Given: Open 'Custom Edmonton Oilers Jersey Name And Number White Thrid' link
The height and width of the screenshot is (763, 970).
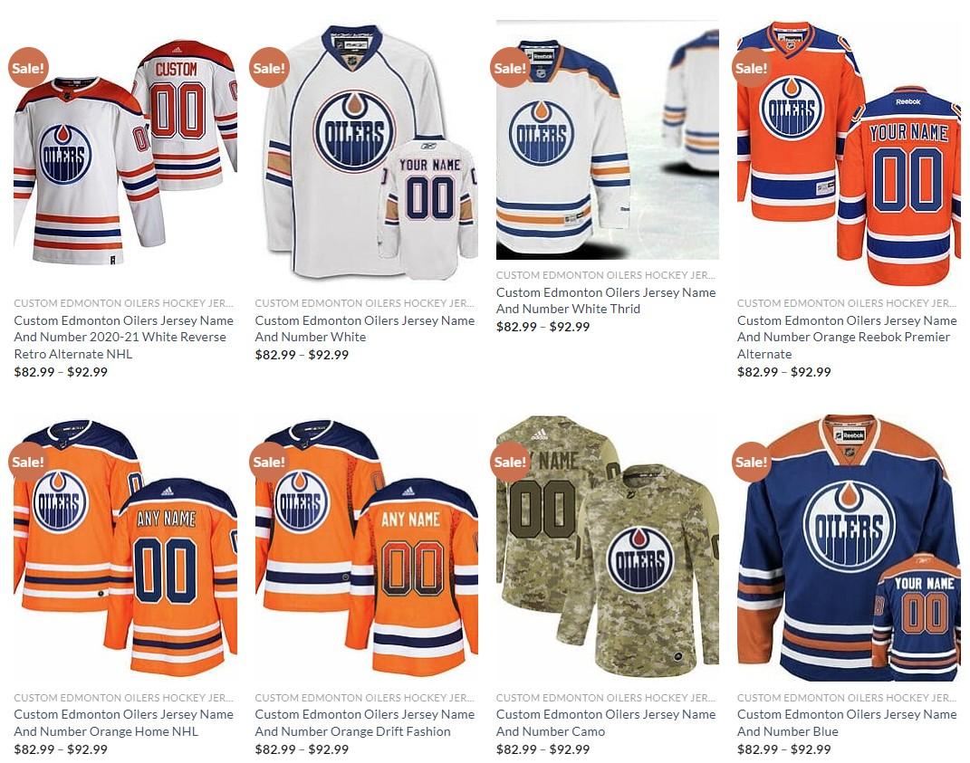Looking at the screenshot, I should 606,300.
